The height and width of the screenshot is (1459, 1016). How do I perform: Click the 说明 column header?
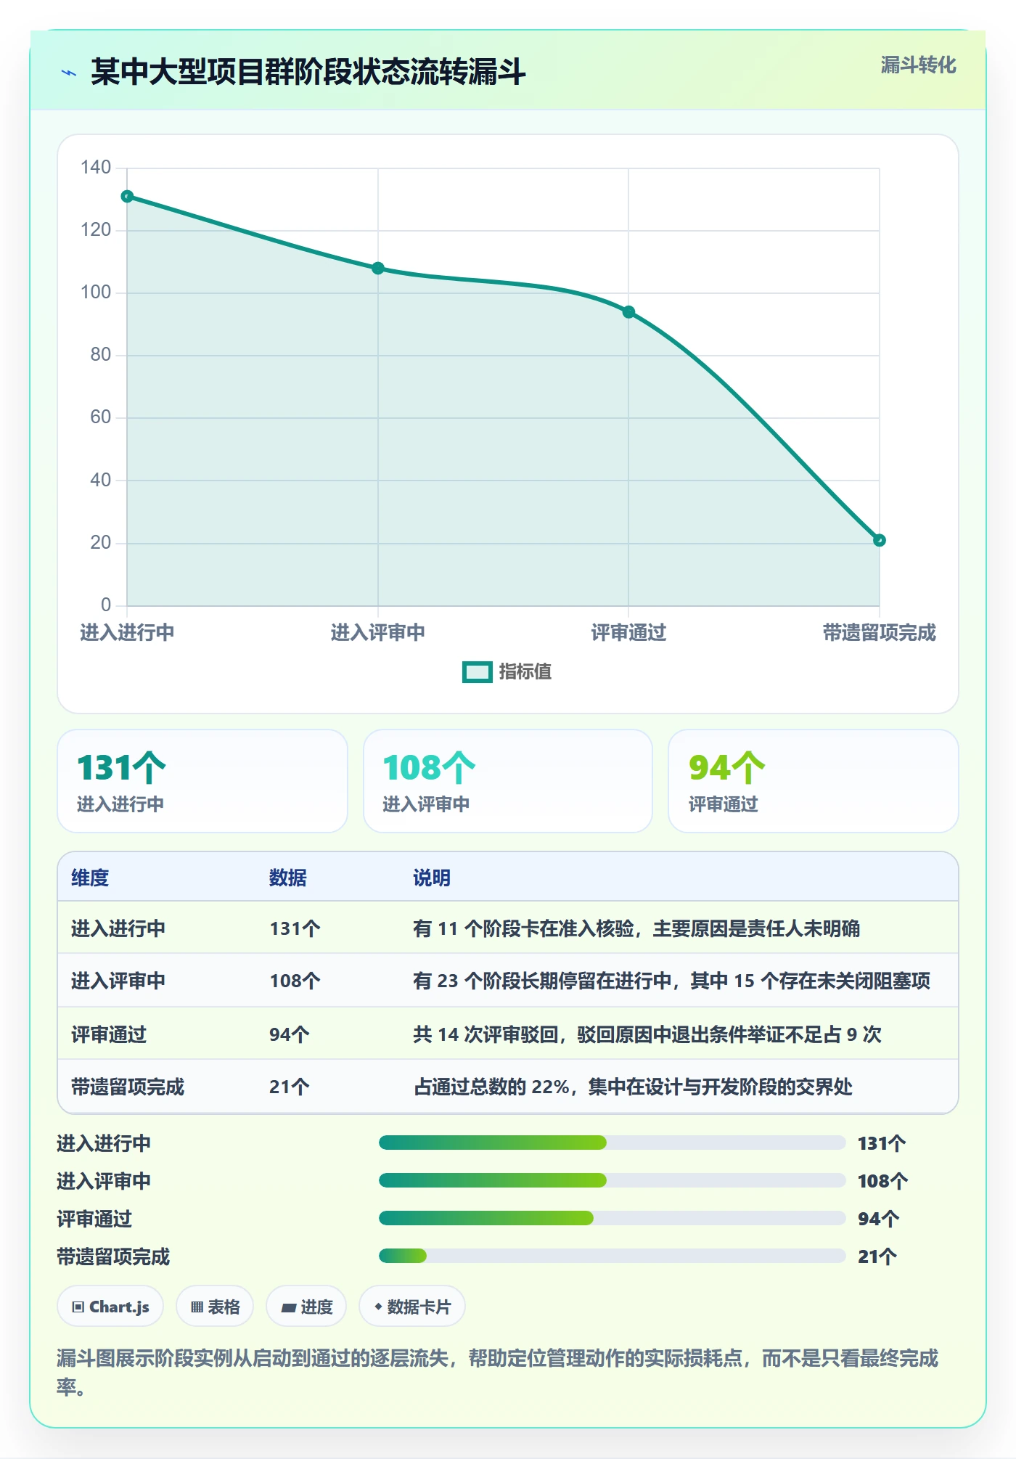(432, 878)
